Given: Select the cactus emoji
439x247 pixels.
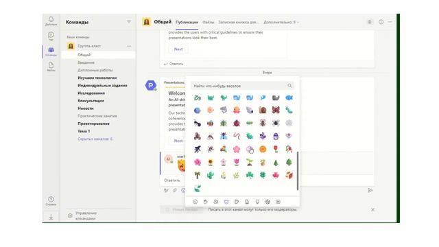Looking at the screenshot, I should pos(211,176).
